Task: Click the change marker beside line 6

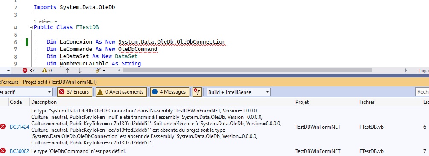Action: point(27,42)
